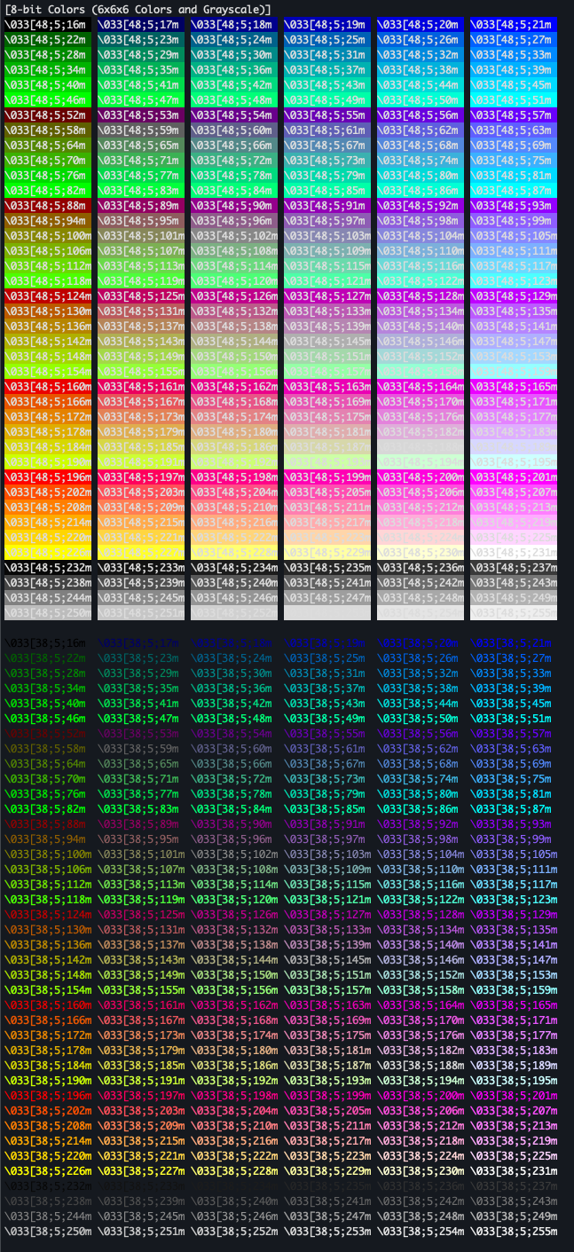Select the olive swatch \033[48;5;58m

(x=48, y=130)
